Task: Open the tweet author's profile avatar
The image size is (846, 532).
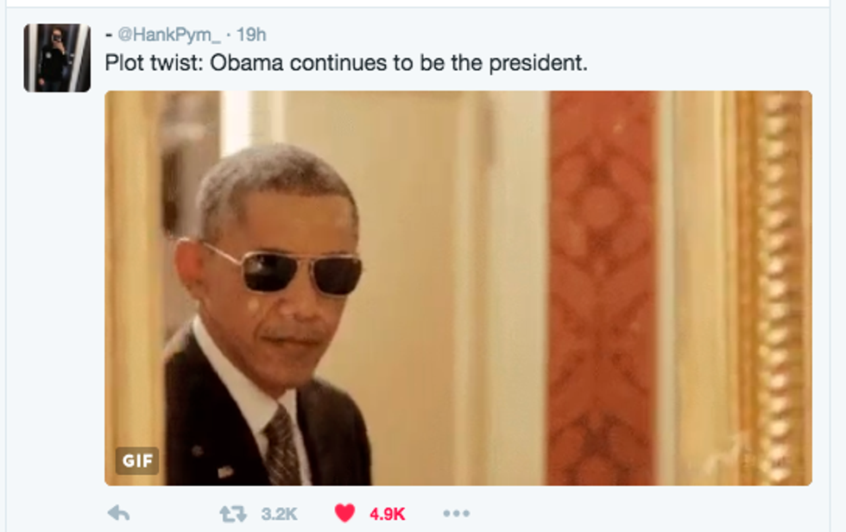Action: click(57, 58)
